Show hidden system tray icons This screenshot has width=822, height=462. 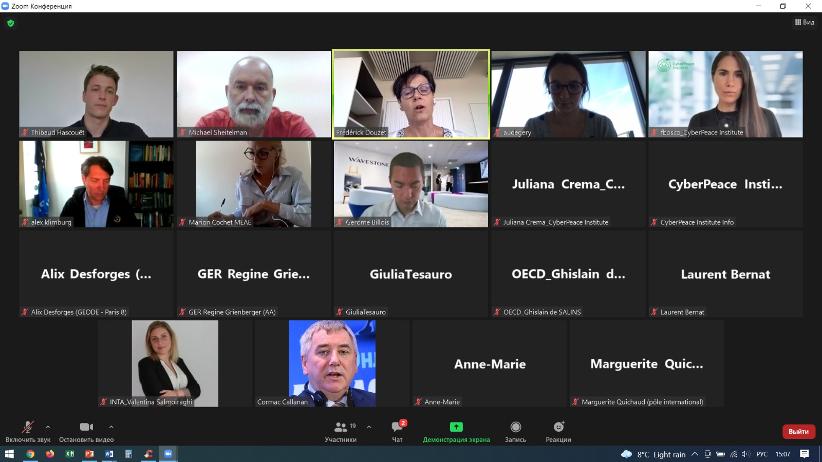tap(695, 454)
